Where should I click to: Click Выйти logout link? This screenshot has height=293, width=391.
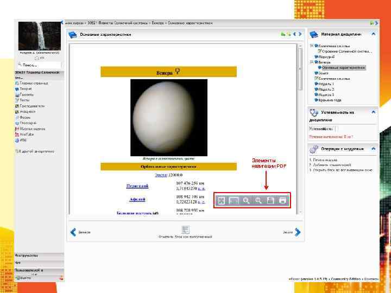click(x=25, y=278)
